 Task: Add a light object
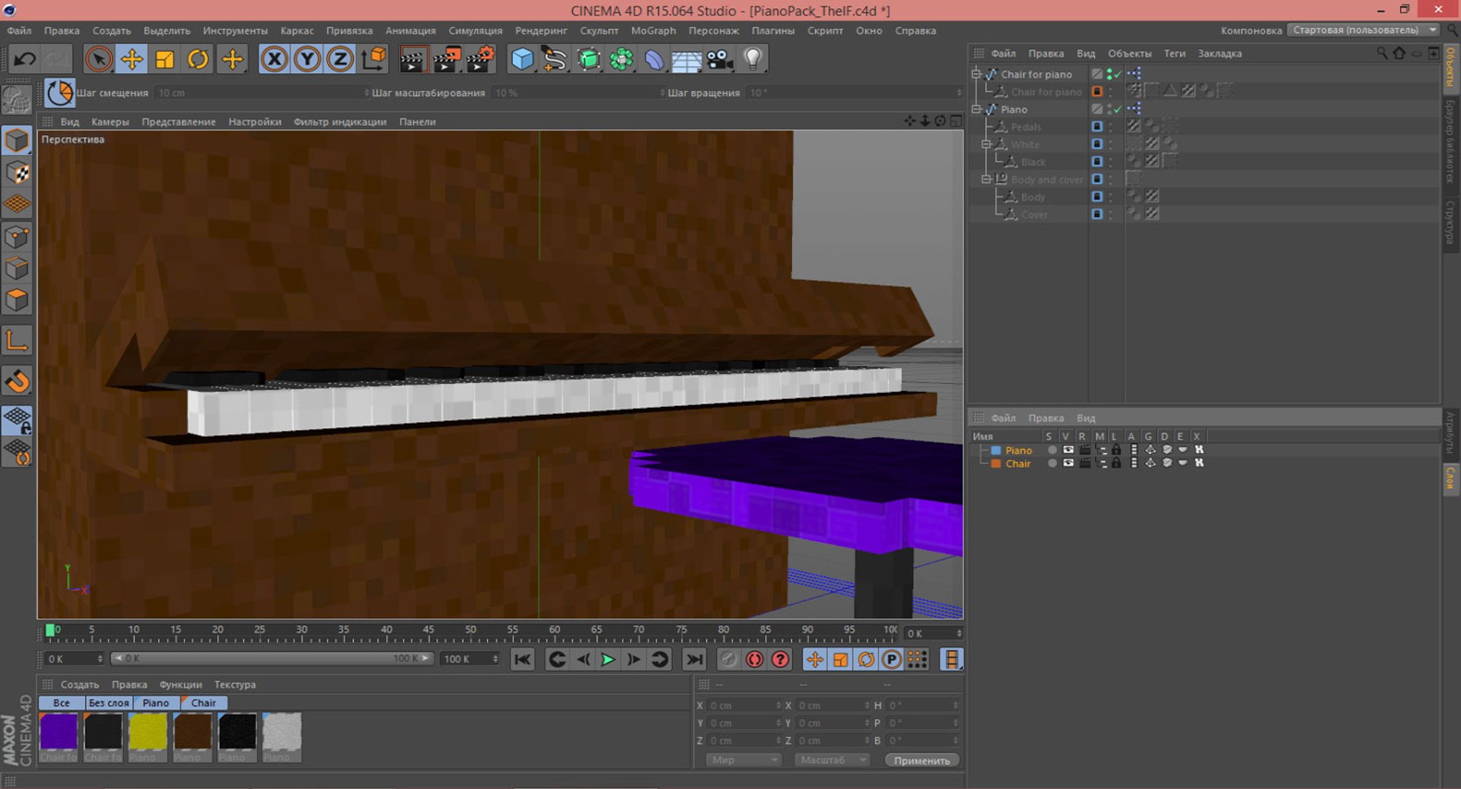(x=753, y=59)
